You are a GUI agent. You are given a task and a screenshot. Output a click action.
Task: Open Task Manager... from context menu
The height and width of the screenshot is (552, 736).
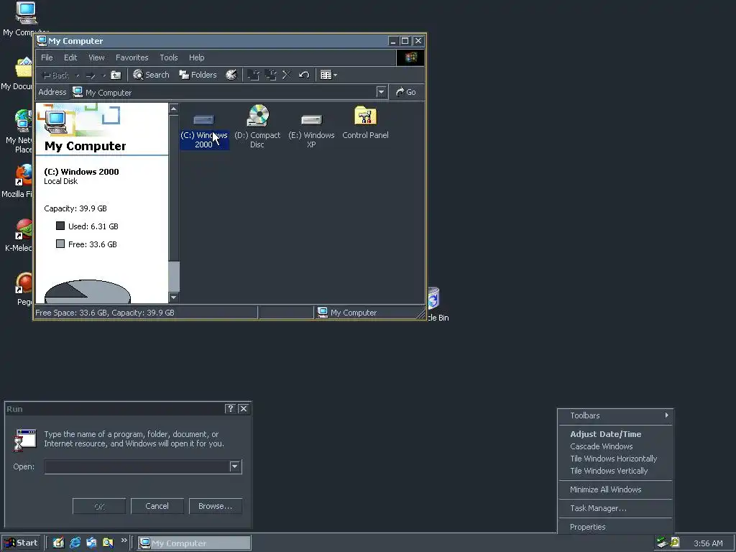coord(616,508)
